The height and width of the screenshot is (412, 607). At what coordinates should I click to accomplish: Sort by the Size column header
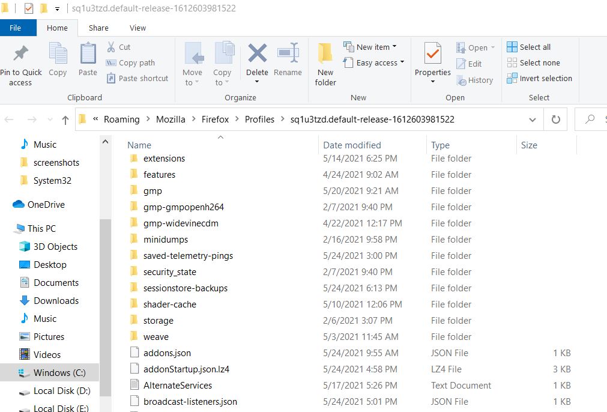click(546, 145)
